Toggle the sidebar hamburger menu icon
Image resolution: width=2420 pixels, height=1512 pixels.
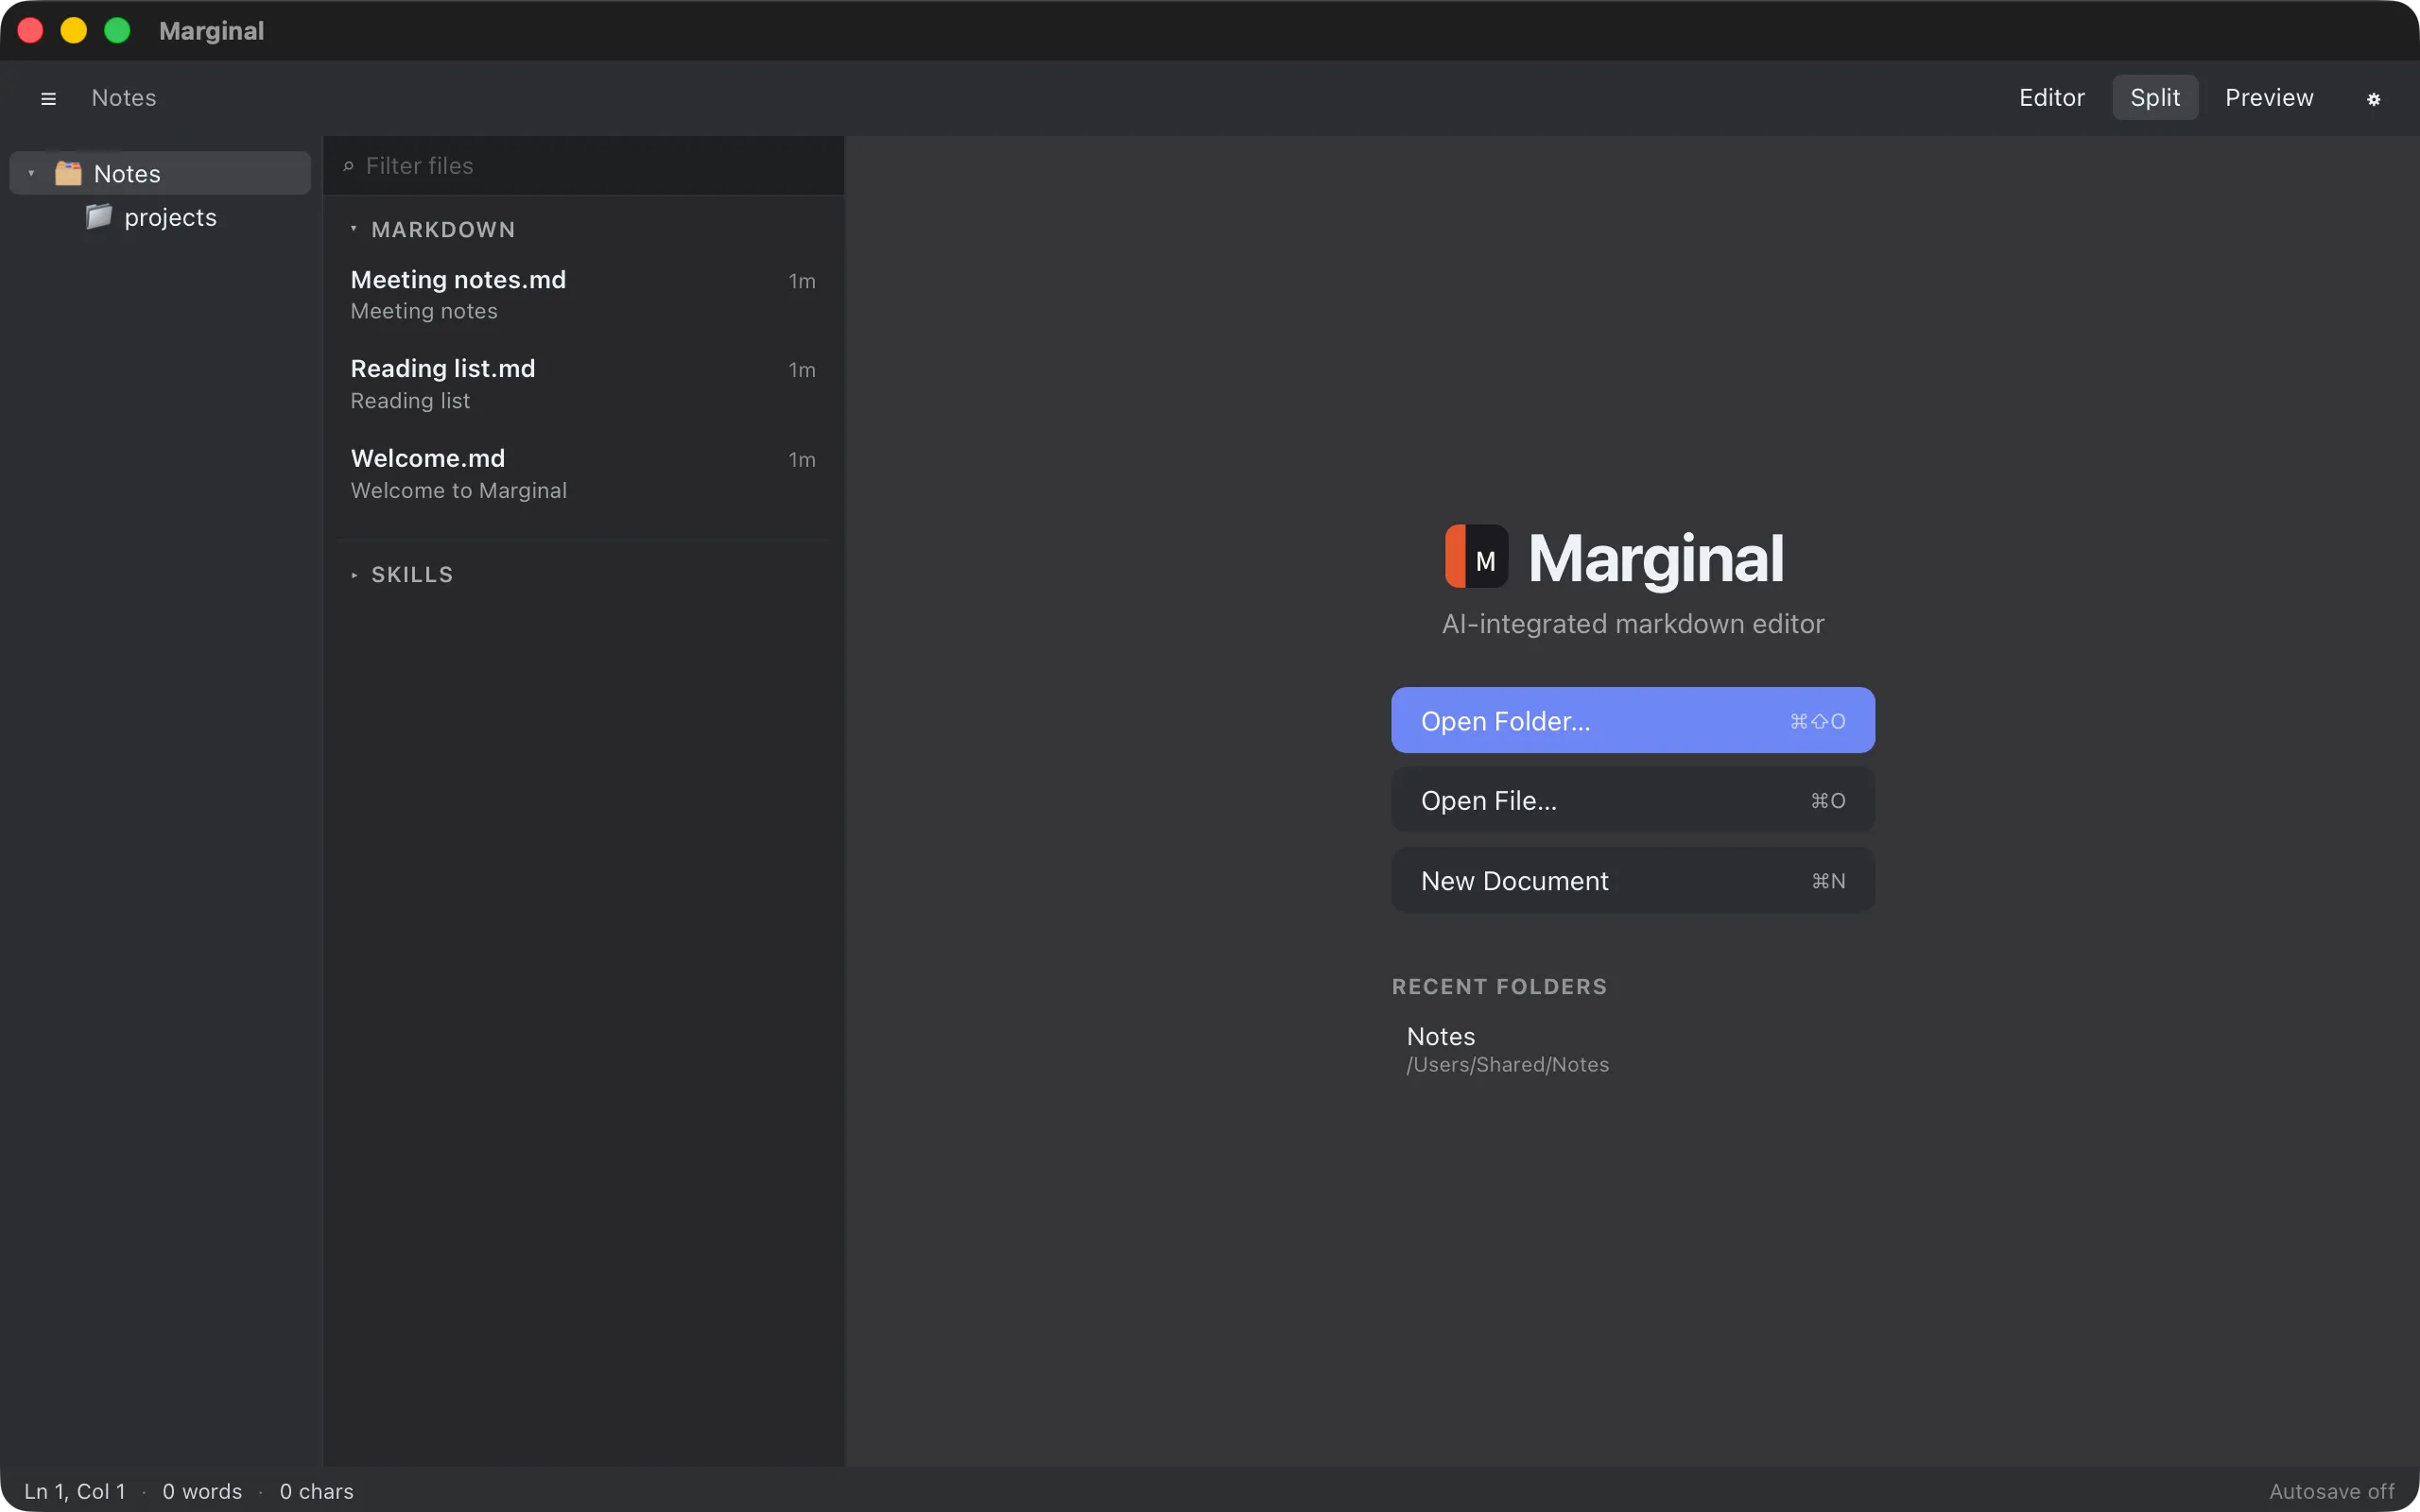tap(48, 98)
